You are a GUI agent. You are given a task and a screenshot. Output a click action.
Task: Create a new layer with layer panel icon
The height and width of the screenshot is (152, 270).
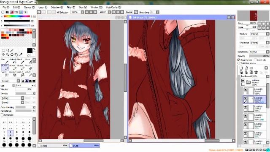pyautogui.click(x=241, y=68)
